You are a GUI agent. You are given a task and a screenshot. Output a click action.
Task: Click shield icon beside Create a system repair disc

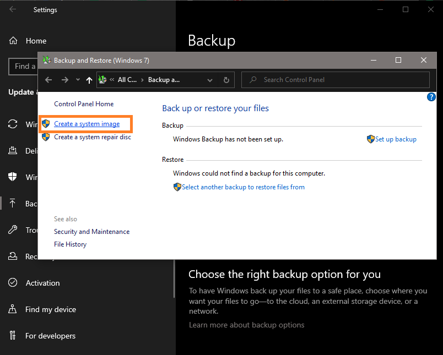pyautogui.click(x=46, y=137)
